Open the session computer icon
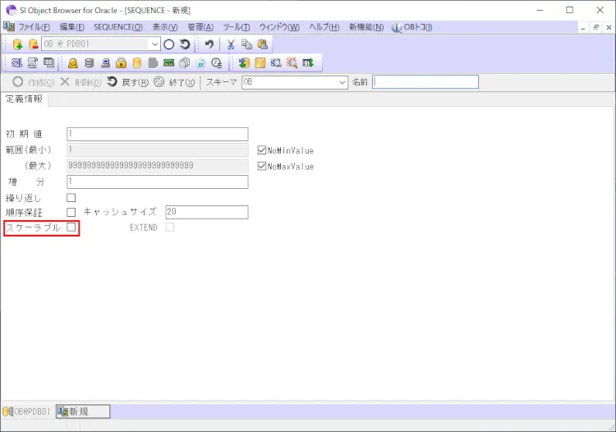 [x=105, y=63]
